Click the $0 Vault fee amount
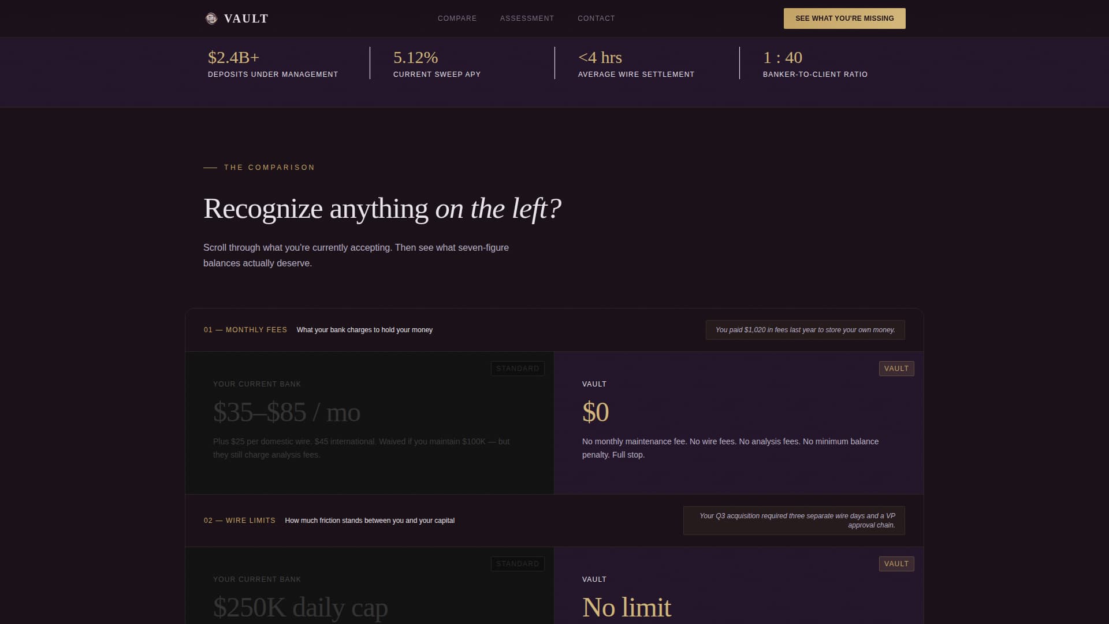 click(x=596, y=413)
